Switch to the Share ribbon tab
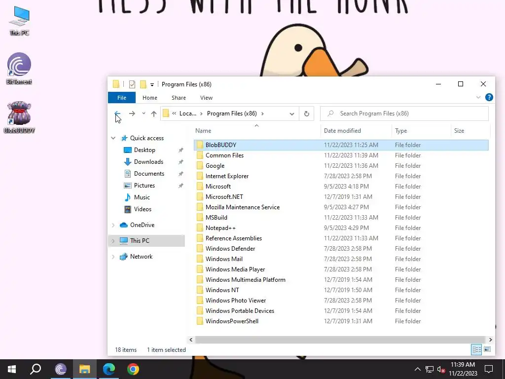 coord(179,98)
